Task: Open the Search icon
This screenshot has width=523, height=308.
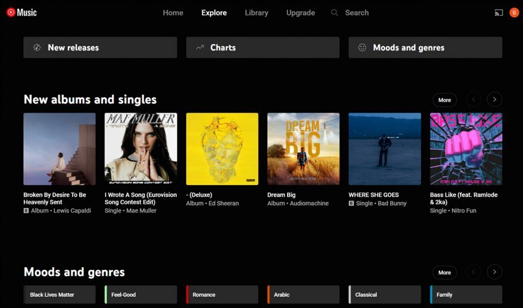Action: (335, 12)
